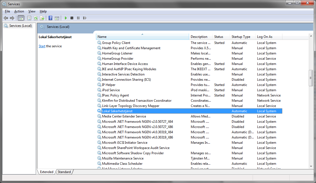
Task: Open the File menu
Action: [x=7, y=11]
